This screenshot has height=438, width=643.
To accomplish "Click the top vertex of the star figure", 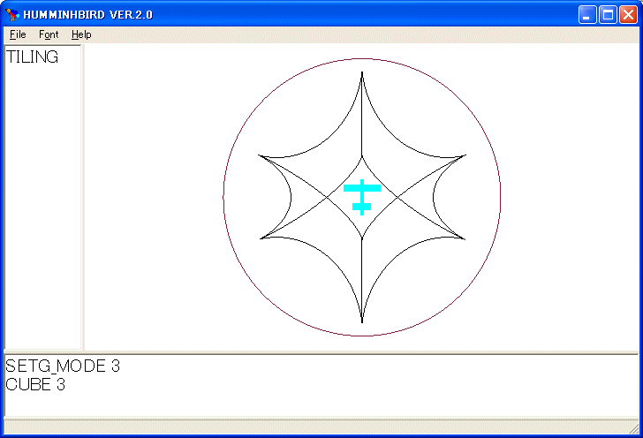I will coord(362,74).
